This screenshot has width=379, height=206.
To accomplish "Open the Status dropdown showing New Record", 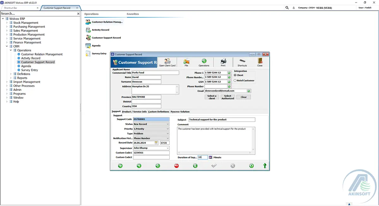I will point(151,124).
